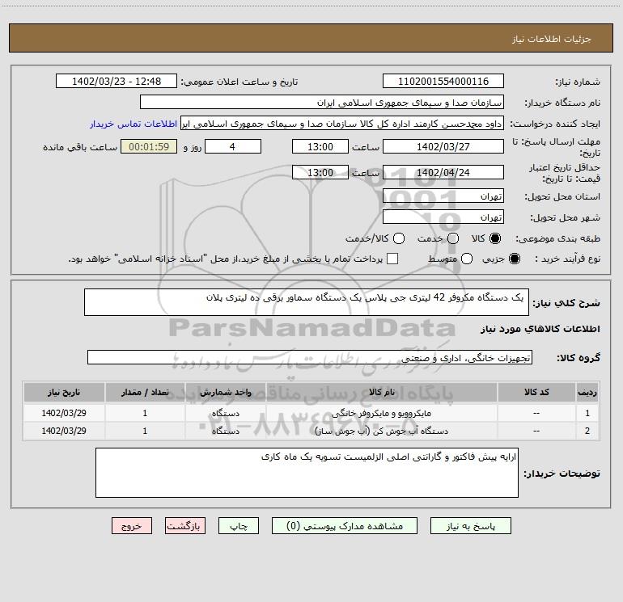Screen dimensions: 623x602
Task: Click the delivery city field تهران
Action: coord(443,217)
